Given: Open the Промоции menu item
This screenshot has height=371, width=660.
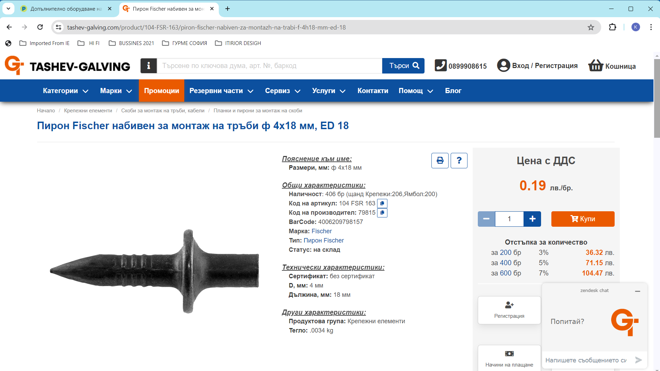Looking at the screenshot, I should [162, 91].
